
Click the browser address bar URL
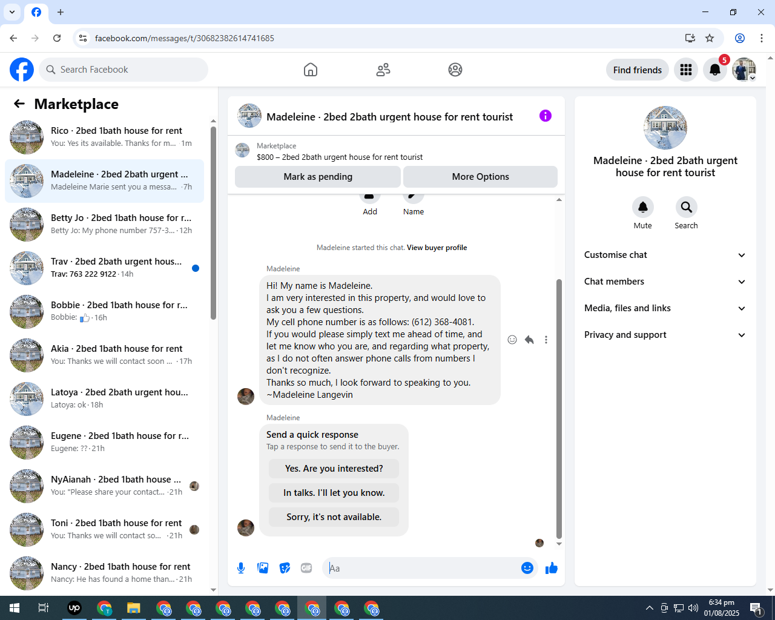point(184,38)
